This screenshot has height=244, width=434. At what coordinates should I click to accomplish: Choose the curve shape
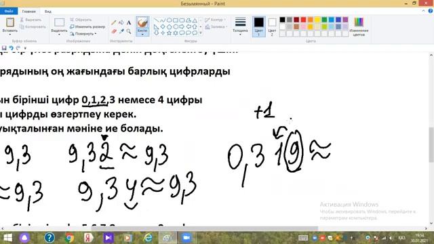coord(163,20)
